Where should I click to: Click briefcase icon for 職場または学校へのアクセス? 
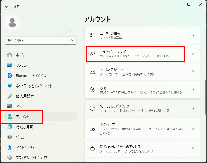92,149
